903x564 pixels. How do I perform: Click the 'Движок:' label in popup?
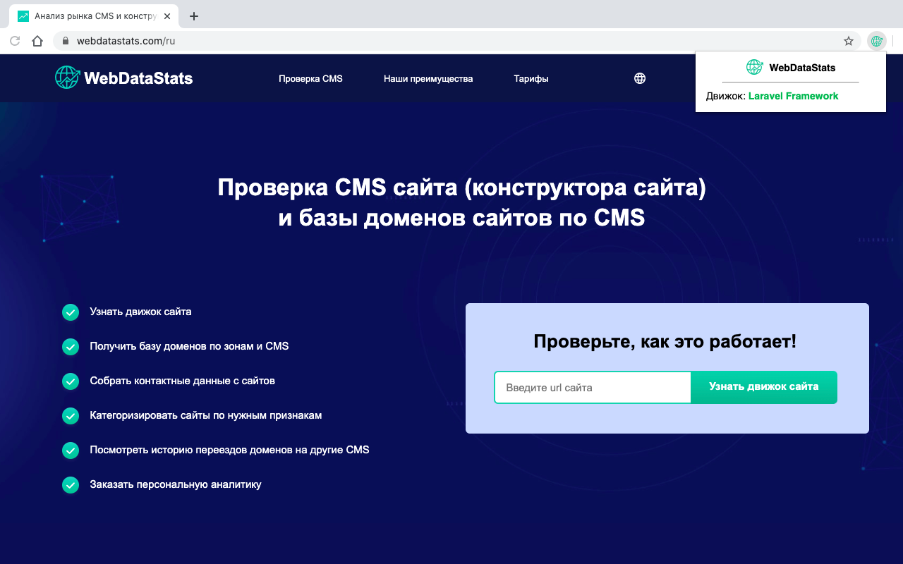point(726,96)
